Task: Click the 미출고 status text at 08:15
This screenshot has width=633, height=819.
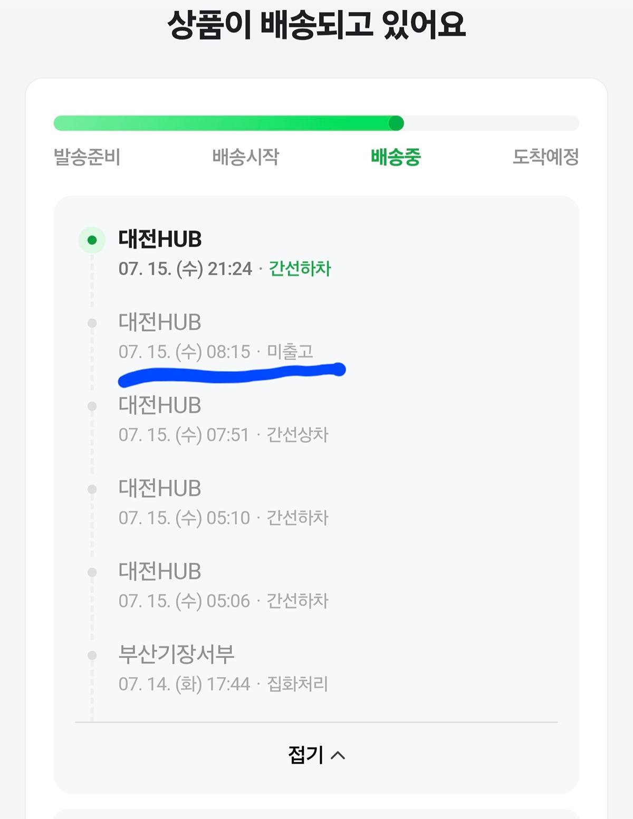Action: [x=290, y=352]
